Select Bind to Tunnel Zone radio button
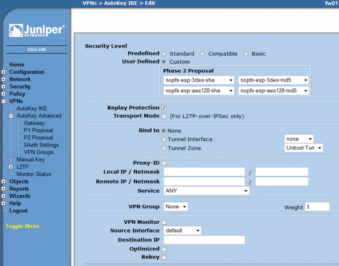Image resolution: width=339 pixels, height=266 pixels. point(163,148)
